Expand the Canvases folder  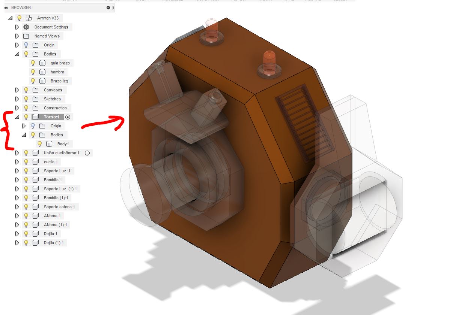pos(17,90)
